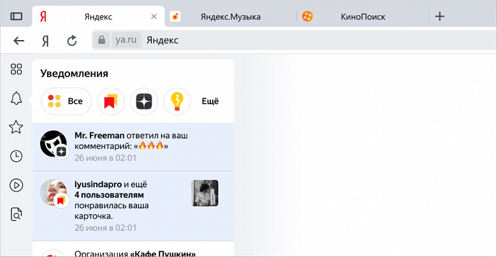The height and width of the screenshot is (257, 497).
Task: Open page search icon in sidebar
Action: 16,214
